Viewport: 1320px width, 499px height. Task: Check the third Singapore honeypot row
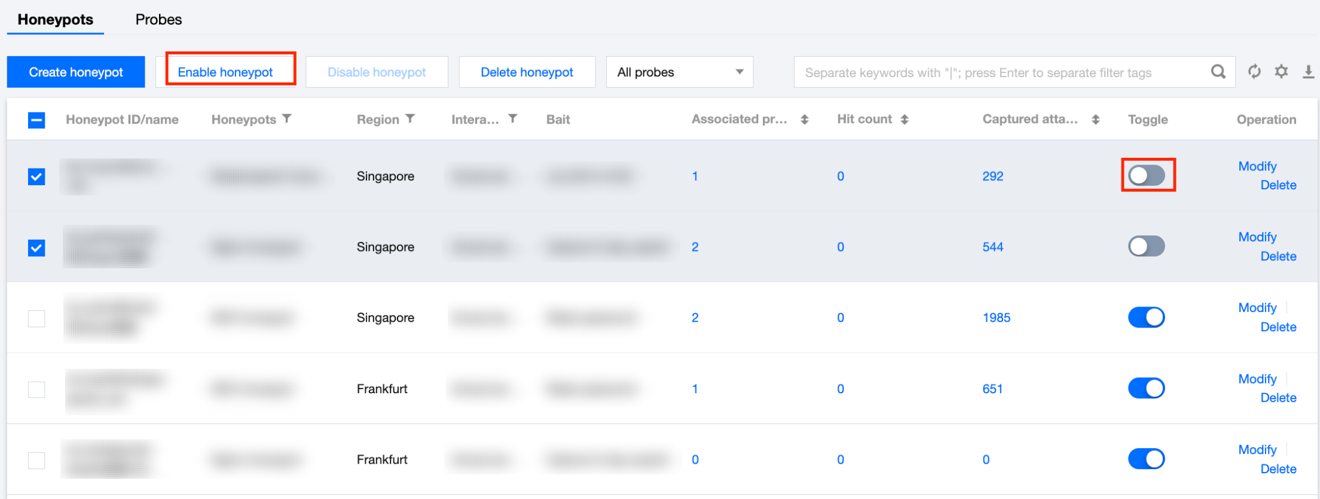(36, 319)
